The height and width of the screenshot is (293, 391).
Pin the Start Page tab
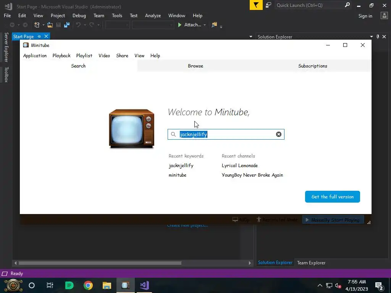point(39,36)
